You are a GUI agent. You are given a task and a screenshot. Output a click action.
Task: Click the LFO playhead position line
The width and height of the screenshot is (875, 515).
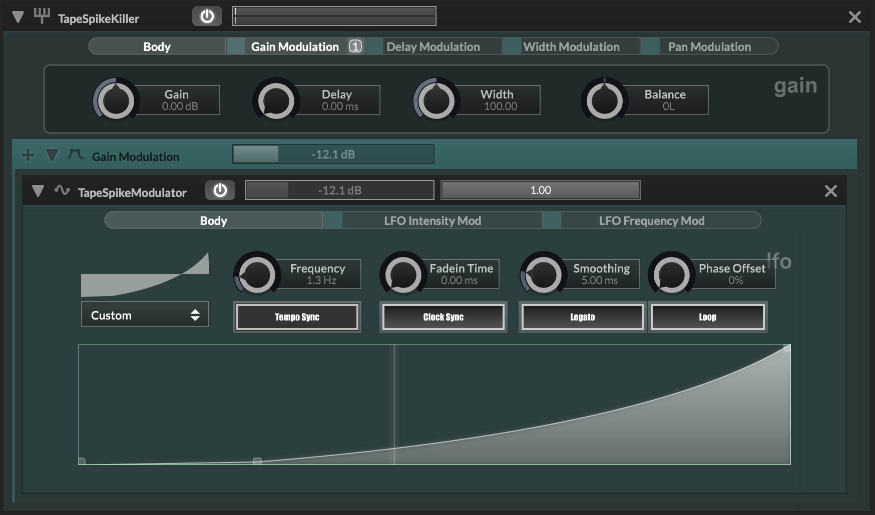(394, 404)
